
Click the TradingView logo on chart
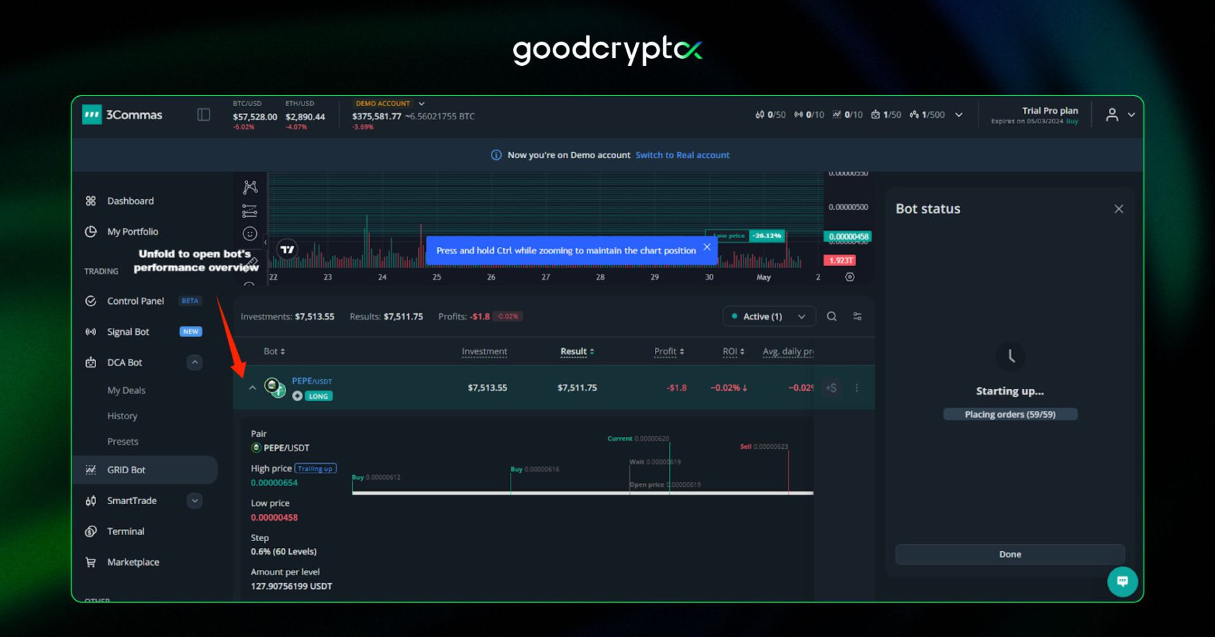point(287,250)
